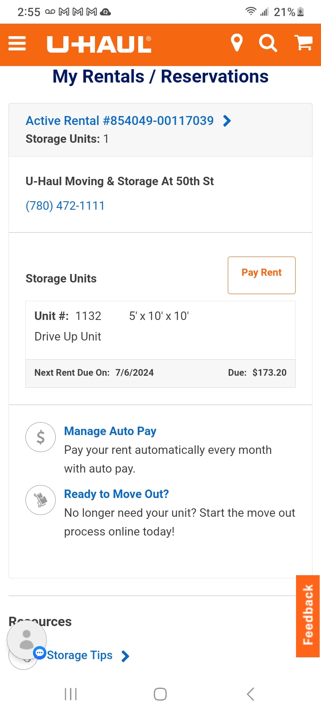Open the floating chat head bubble

(27, 640)
